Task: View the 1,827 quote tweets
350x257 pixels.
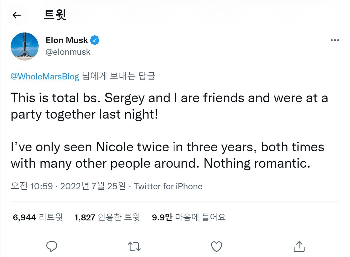Action: click(107, 217)
